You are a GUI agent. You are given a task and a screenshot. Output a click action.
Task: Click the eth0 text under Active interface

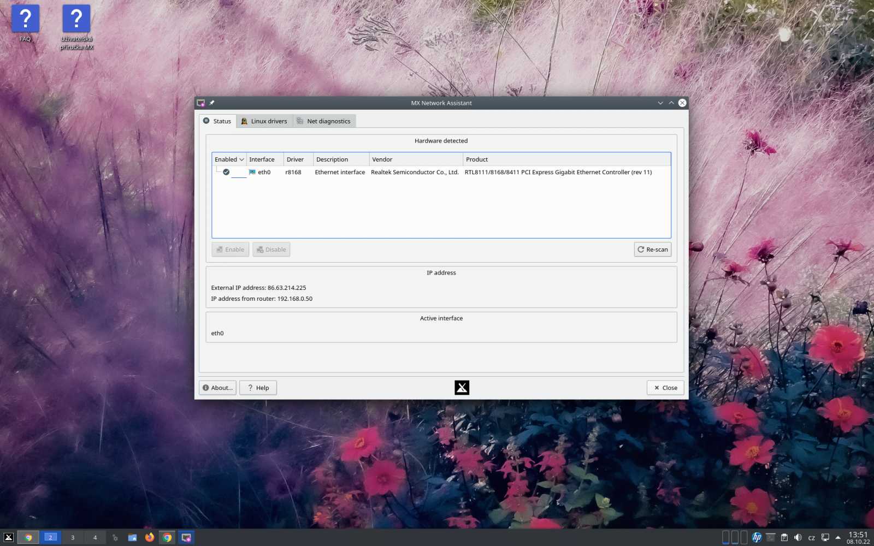(217, 333)
